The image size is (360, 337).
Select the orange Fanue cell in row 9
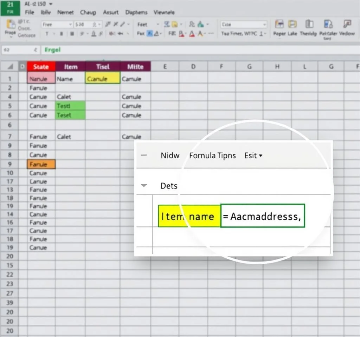click(x=41, y=164)
